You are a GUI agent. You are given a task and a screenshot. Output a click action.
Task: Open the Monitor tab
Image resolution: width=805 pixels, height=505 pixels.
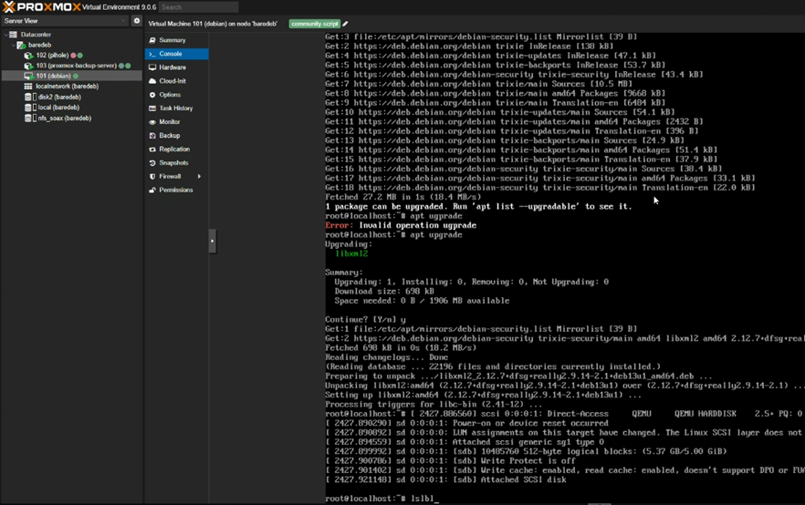coord(176,122)
